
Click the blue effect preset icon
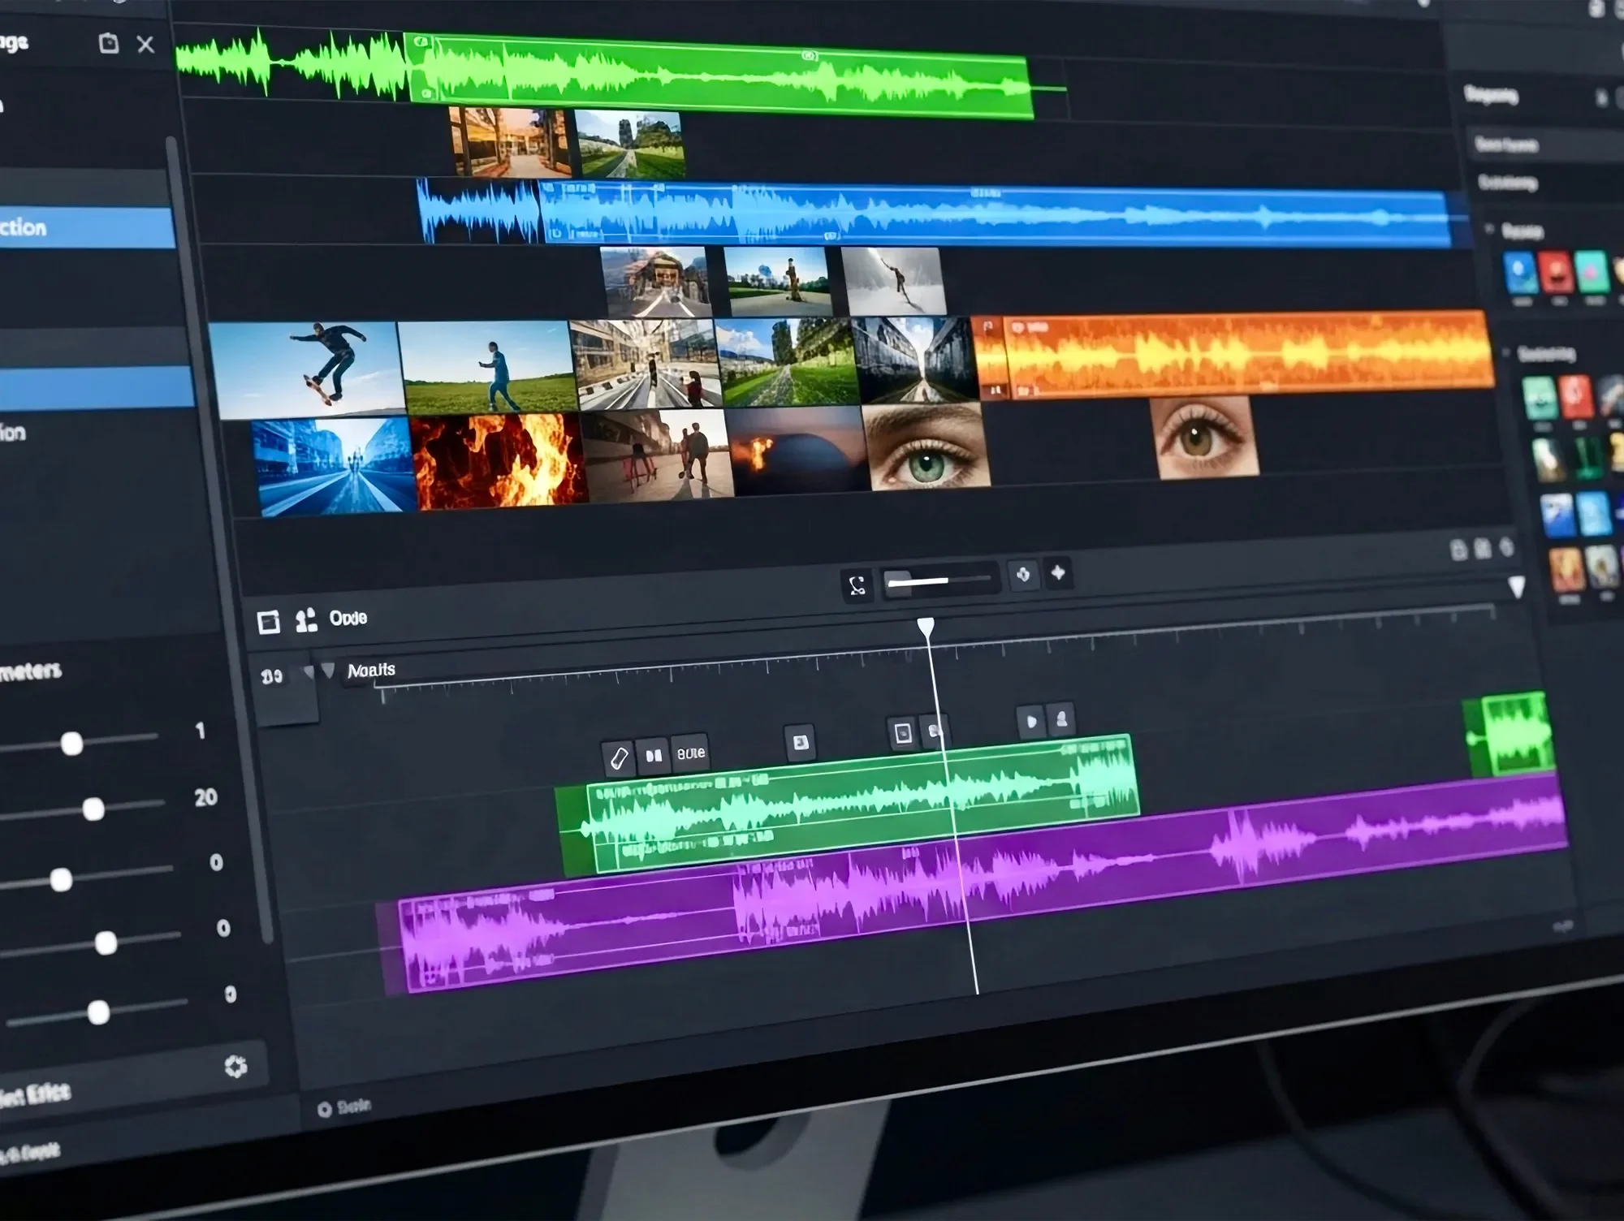pos(1520,273)
